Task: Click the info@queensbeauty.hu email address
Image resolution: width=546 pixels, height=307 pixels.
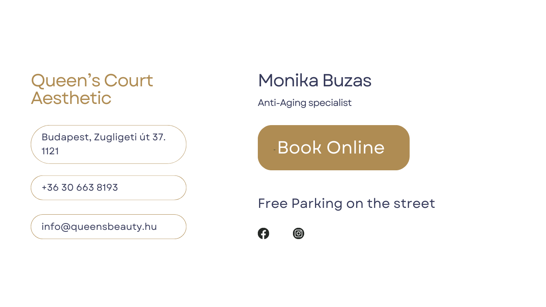Action: pos(99,227)
